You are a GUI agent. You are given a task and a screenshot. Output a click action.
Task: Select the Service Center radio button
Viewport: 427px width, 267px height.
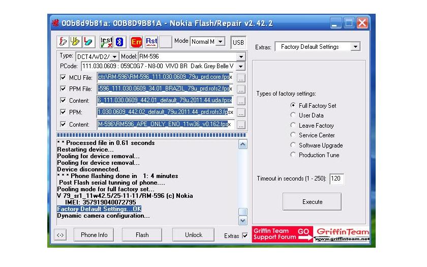[x=293, y=135]
